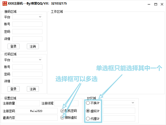Maximize the XXX注册机 window
Screen dimensions: 166x125
coord(156,4)
